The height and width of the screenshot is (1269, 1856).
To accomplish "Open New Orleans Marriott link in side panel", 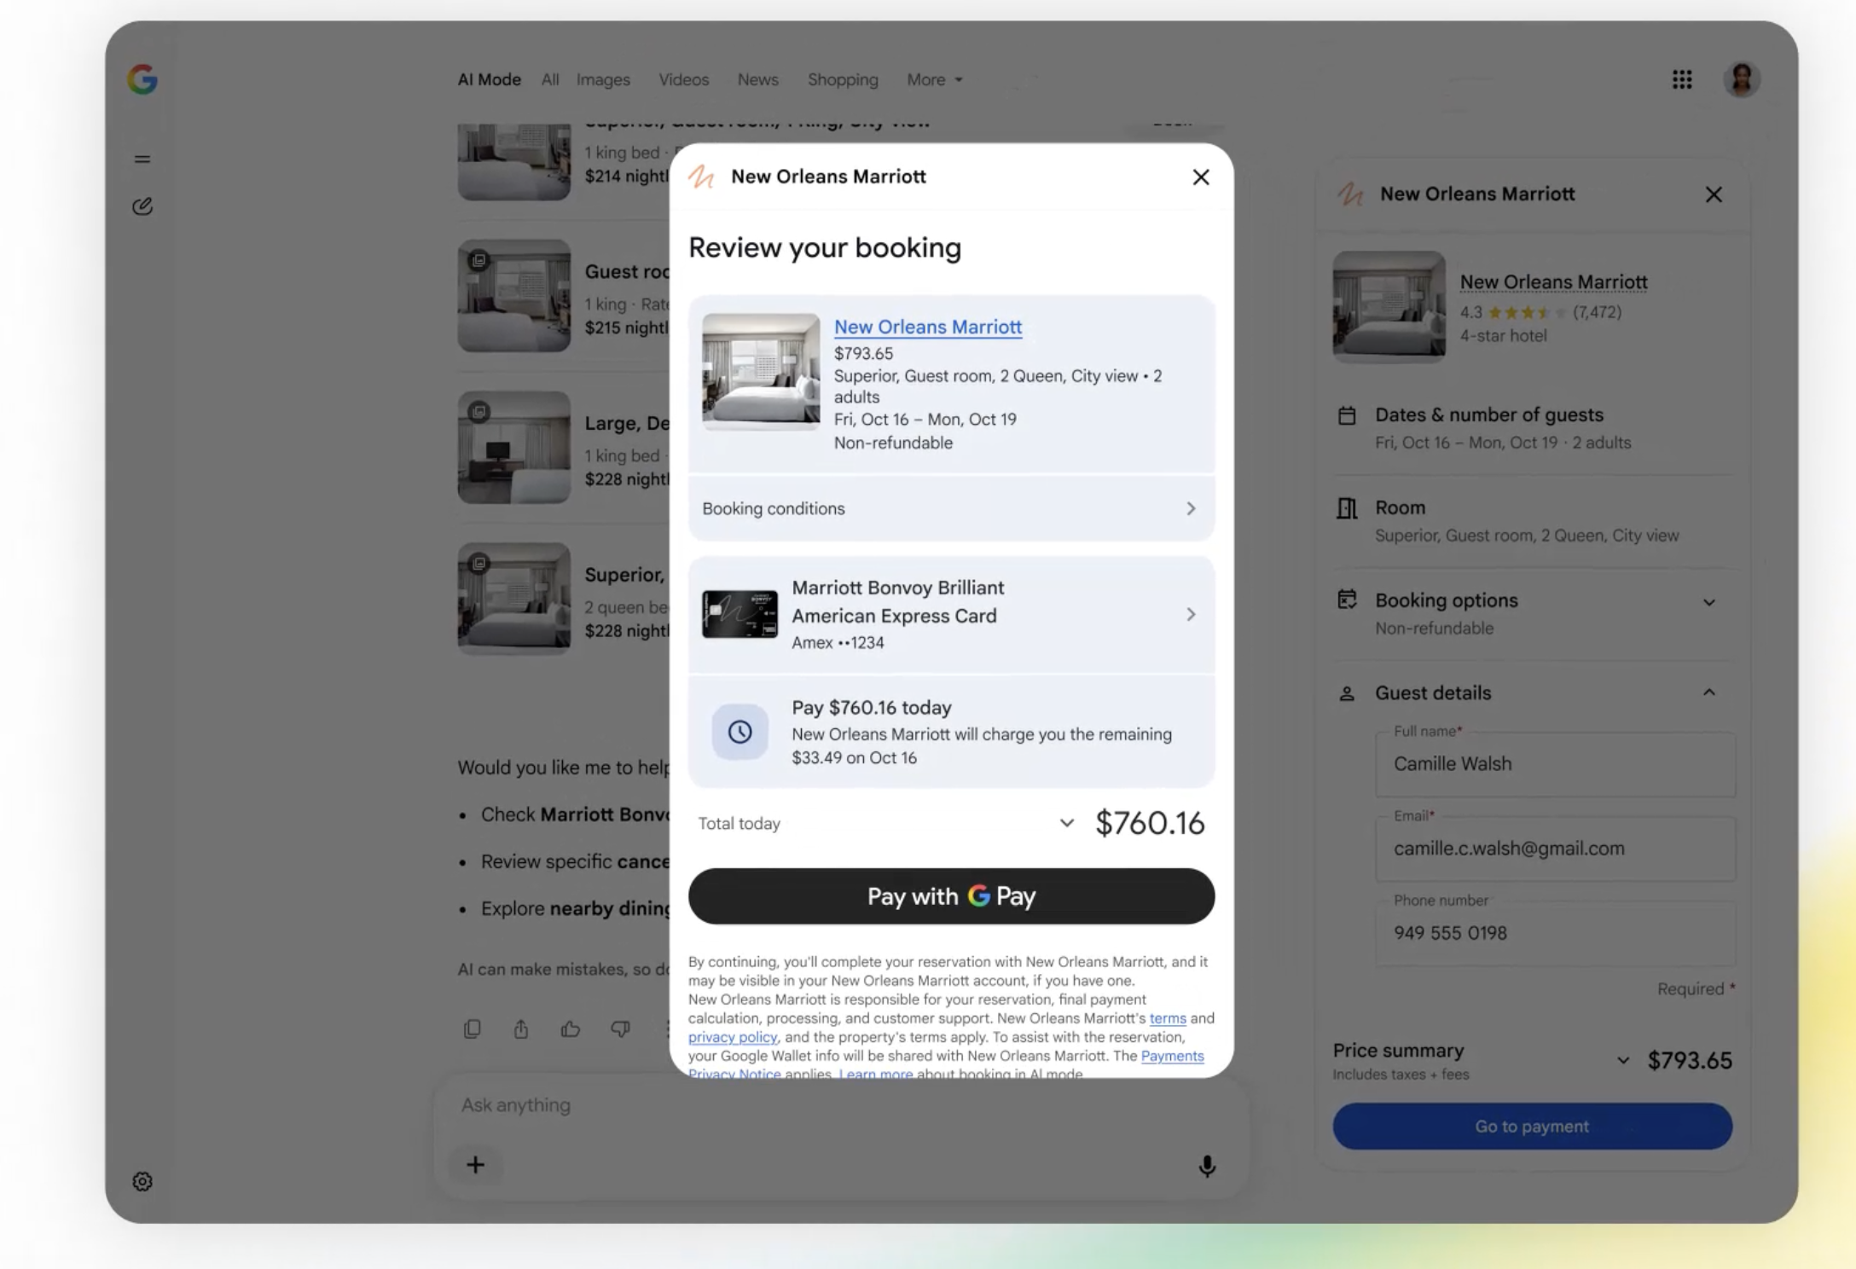I will pyautogui.click(x=1553, y=282).
